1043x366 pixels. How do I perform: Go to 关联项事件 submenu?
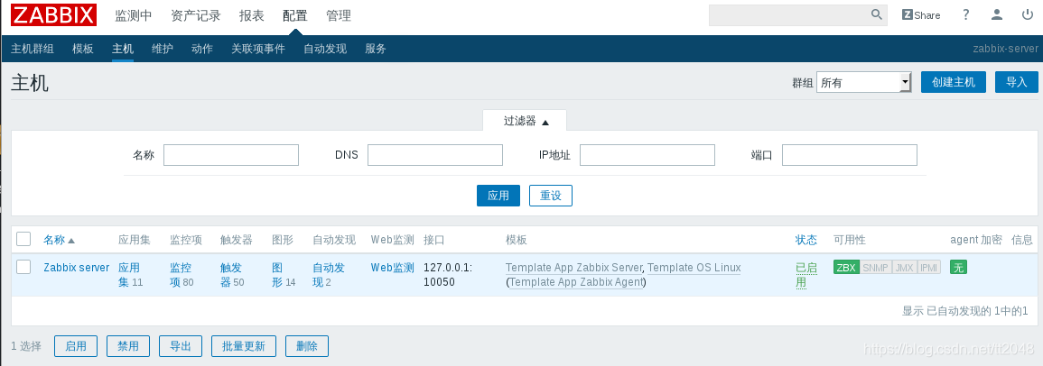258,49
